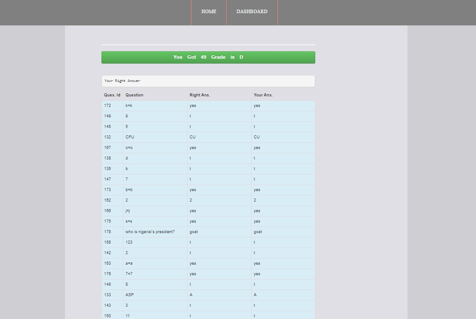The height and width of the screenshot is (319, 476).
Task: Click the nigeria's president question text
Action: click(150, 232)
